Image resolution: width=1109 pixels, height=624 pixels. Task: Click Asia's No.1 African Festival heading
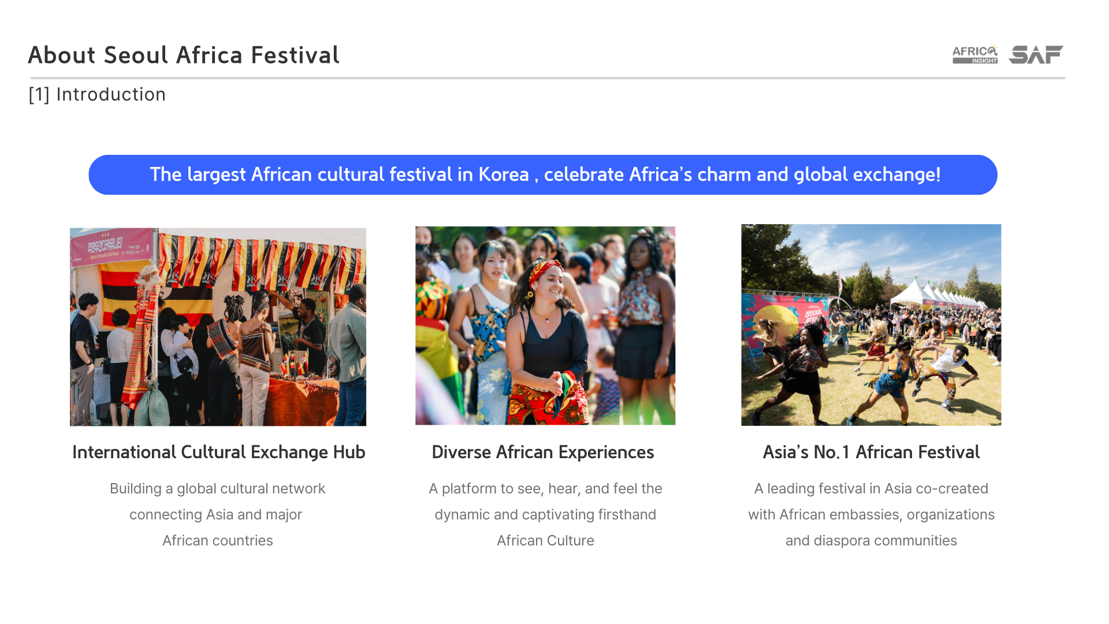pos(870,452)
